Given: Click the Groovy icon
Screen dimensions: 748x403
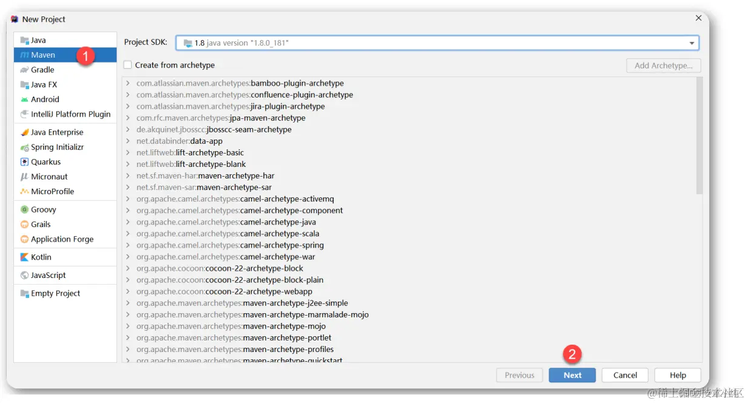Looking at the screenshot, I should pos(24,209).
